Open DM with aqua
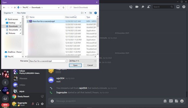The height and width of the screenshot is (108, 188). pos(28,91)
